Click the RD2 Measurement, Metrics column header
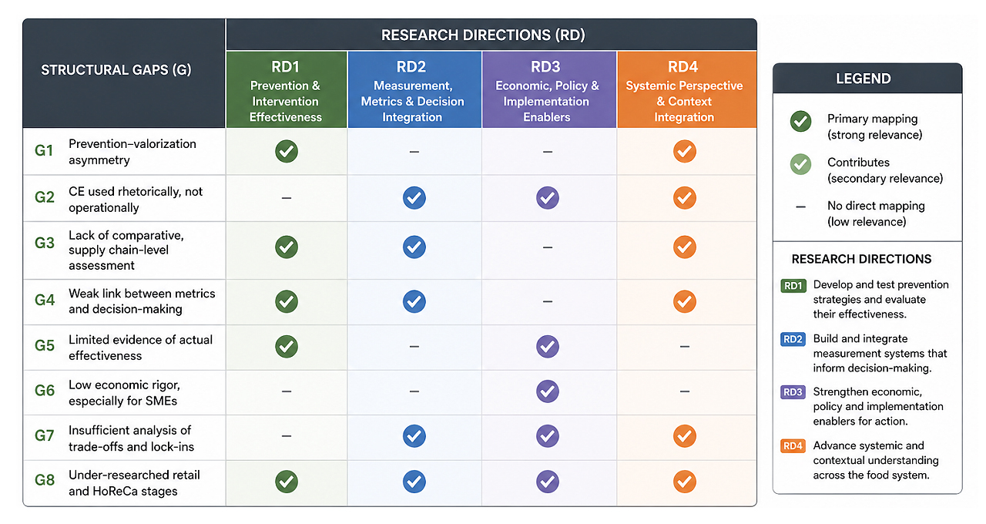 click(x=414, y=89)
